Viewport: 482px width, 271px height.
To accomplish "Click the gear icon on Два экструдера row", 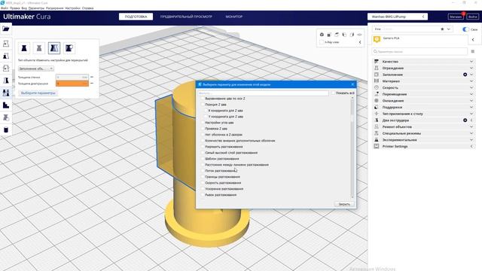I will (465, 120).
